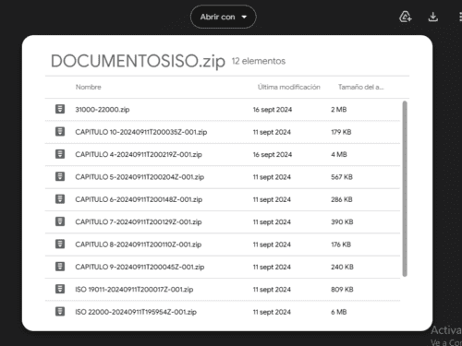This screenshot has width=462, height=346.
Task: Expand the Abrir con dropdown arrow
Action: pos(244,17)
